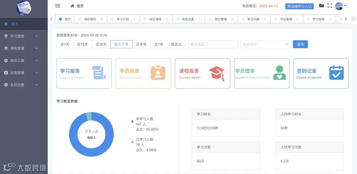357x174 pixels.
Task: Open the 签到记录 Check-in record card
Action: click(321, 73)
